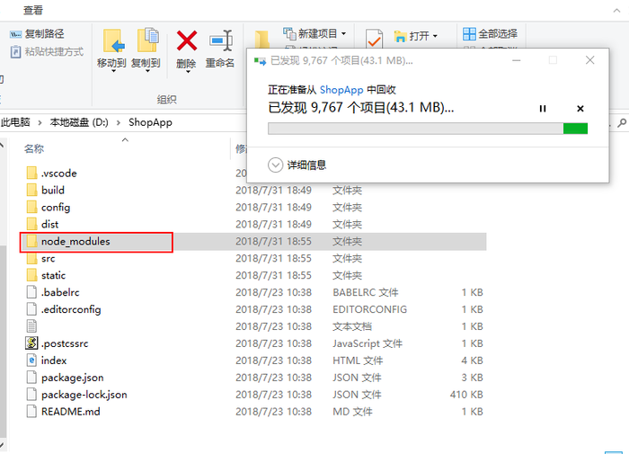Open the Copy to dropdown arrow

[147, 71]
